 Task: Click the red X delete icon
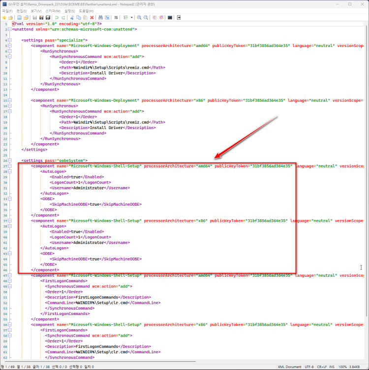click(x=92, y=18)
